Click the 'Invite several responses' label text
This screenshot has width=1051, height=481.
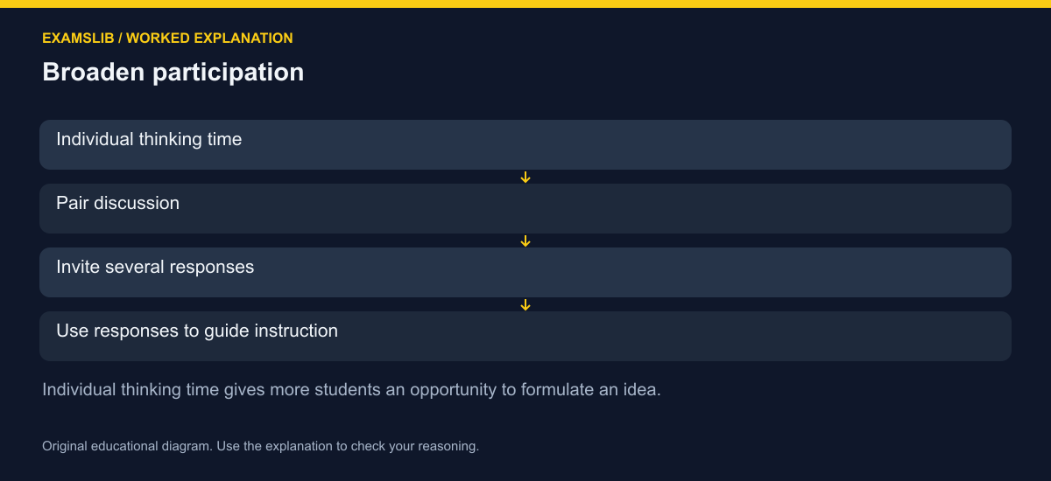155,267
